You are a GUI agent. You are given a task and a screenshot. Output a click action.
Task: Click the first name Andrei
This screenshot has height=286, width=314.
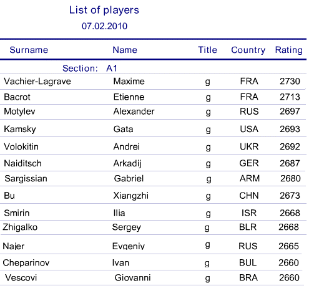[x=126, y=147]
